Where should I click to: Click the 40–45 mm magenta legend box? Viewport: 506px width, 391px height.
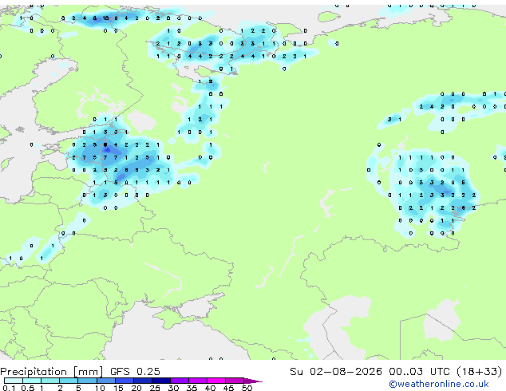tap(216, 381)
